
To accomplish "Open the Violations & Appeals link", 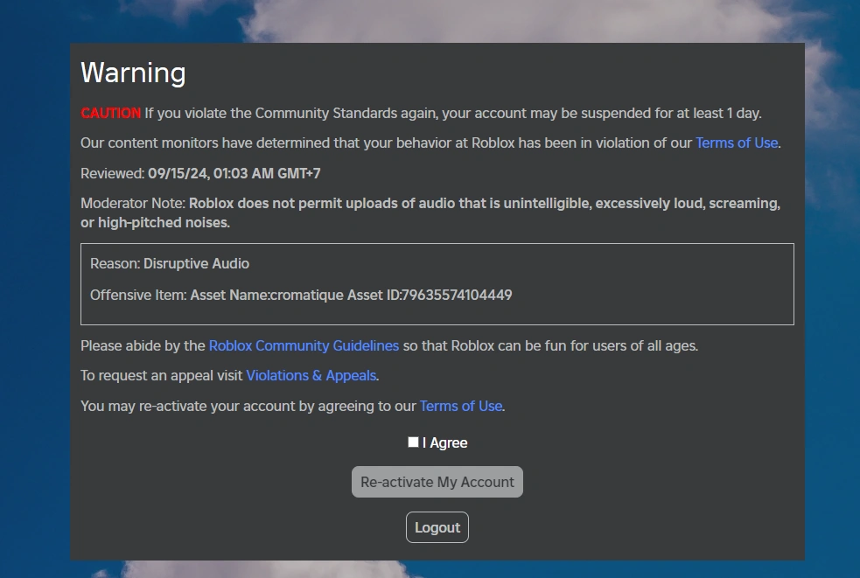I will tap(311, 375).
